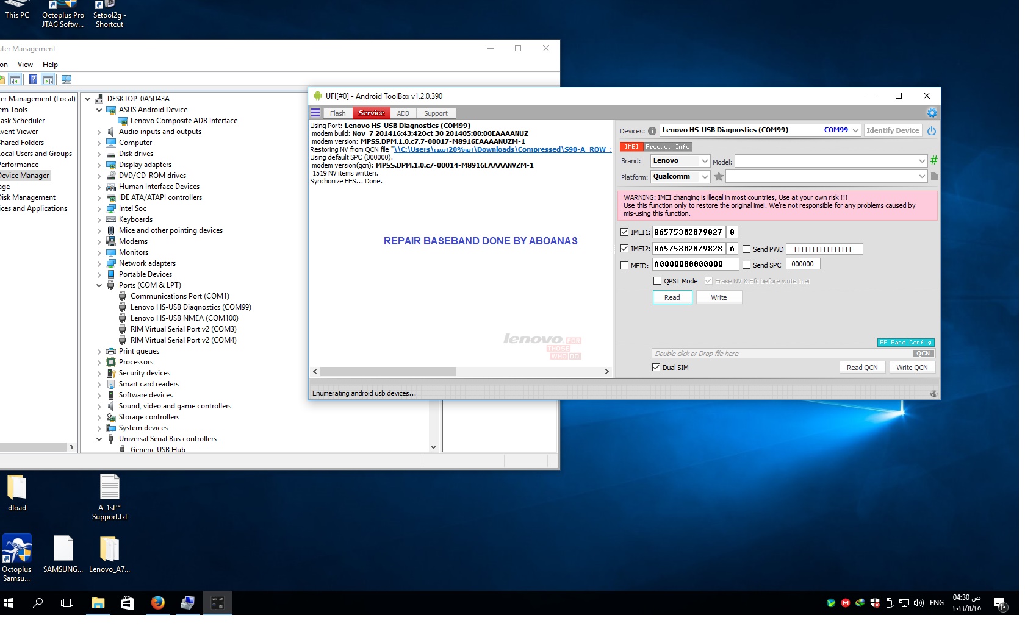Click the favorite star icon beside Platform
The width and height of the screenshot is (1025, 640).
719,177
